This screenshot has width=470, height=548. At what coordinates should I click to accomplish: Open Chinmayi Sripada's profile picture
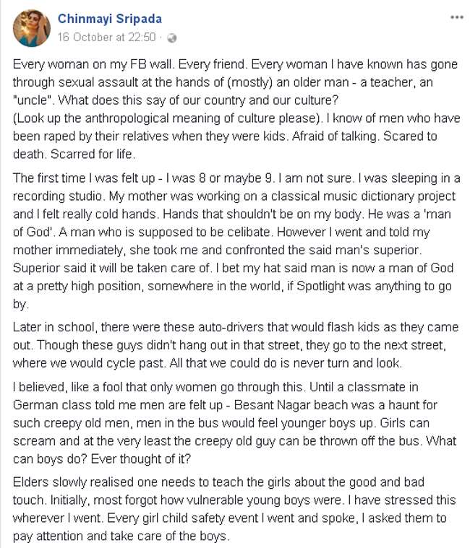[x=32, y=28]
